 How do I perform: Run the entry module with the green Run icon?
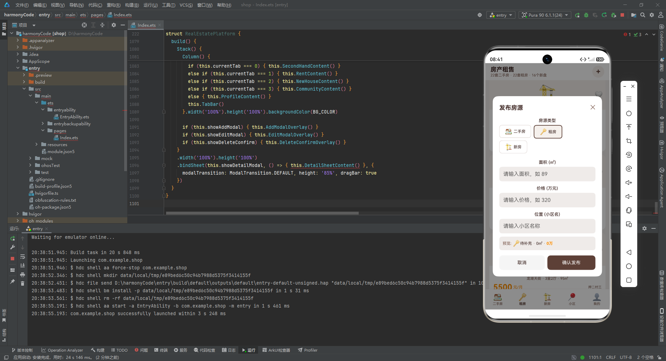(577, 15)
